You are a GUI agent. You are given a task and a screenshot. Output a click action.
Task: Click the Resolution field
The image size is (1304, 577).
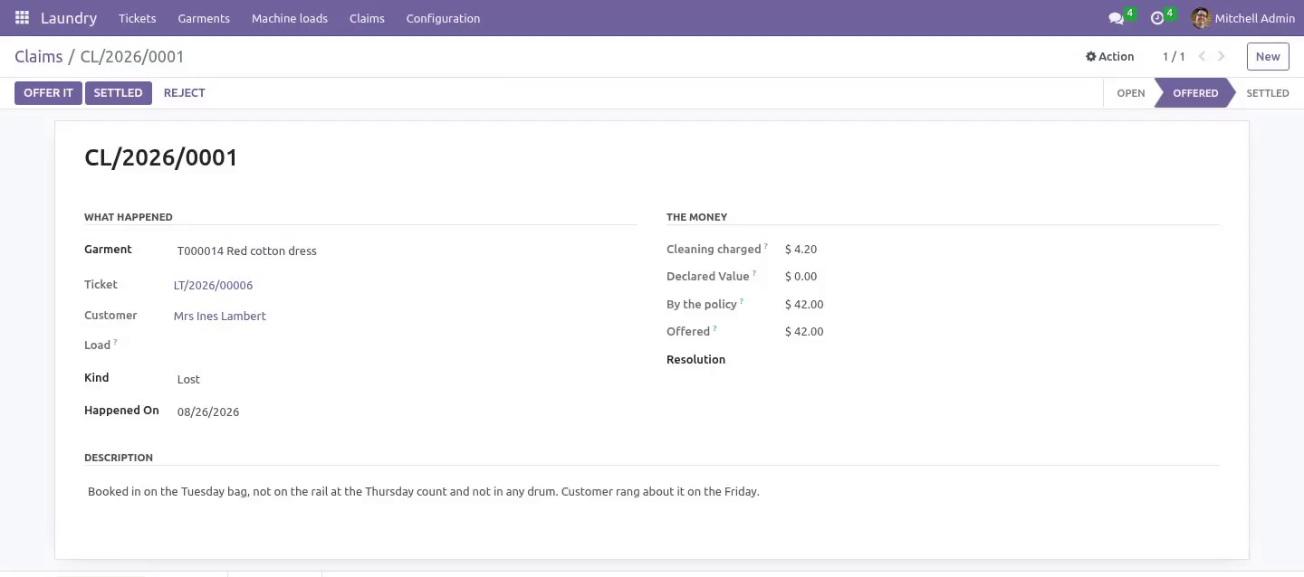point(1001,360)
